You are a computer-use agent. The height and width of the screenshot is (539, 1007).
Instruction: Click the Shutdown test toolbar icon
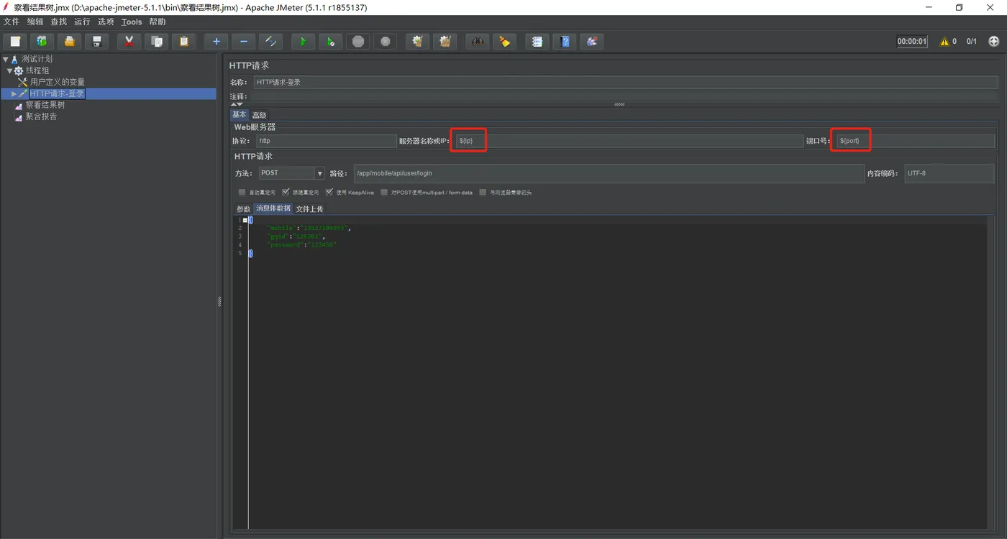coord(385,42)
